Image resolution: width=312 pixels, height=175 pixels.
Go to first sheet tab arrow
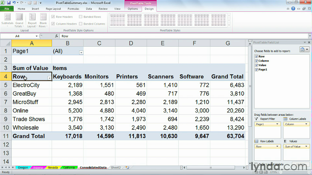[x=2, y=168]
